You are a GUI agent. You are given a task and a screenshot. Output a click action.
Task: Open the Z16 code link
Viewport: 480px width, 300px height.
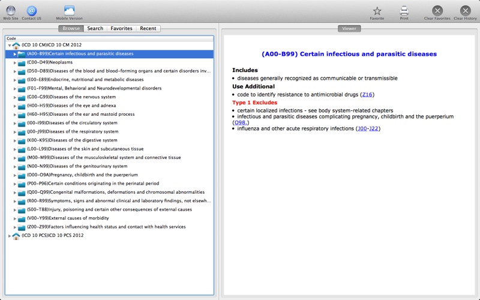click(x=367, y=95)
